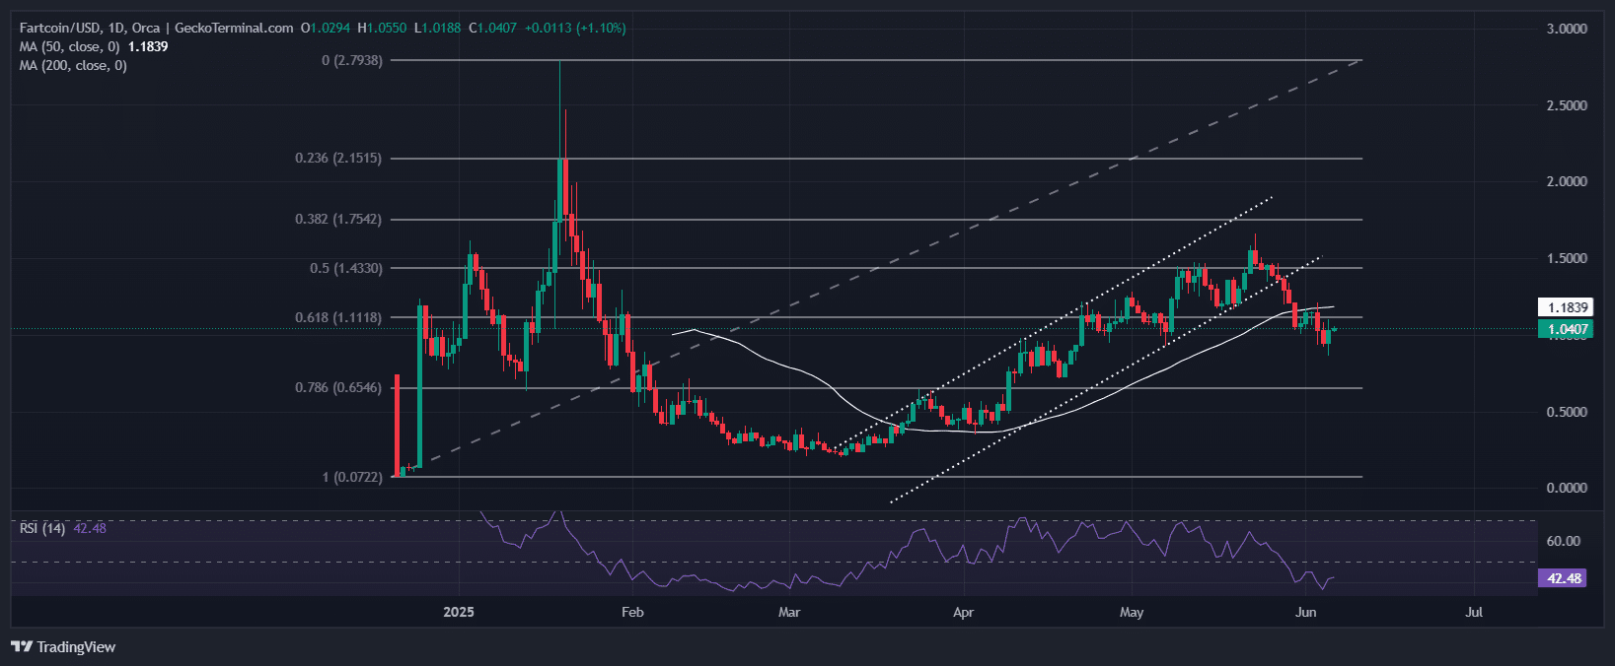Click the Jun date axis label
1615x666 pixels.
[1305, 612]
